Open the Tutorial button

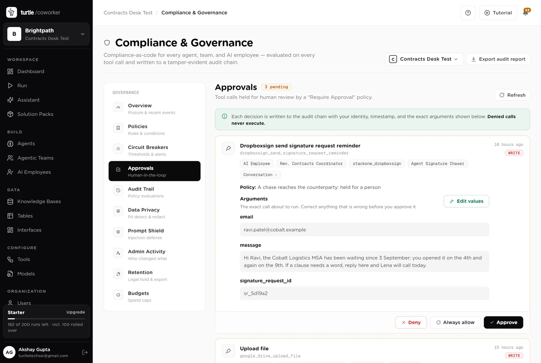pos(498,13)
